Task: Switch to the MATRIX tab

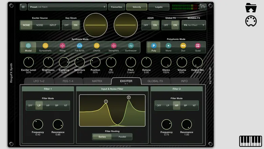Action: tap(97, 81)
